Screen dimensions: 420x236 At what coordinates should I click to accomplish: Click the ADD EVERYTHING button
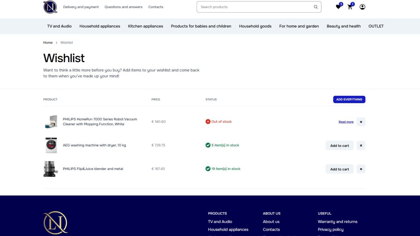point(349,100)
